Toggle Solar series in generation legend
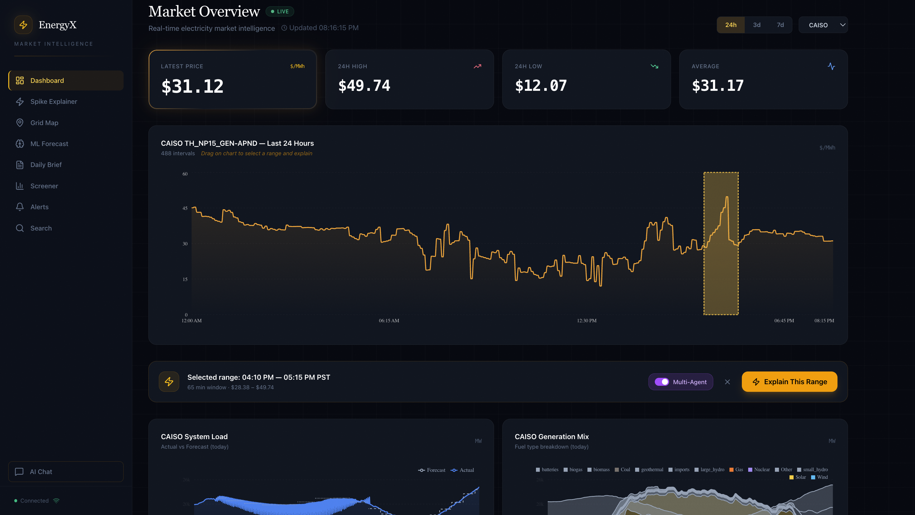Image resolution: width=915 pixels, height=515 pixels. pos(797,478)
